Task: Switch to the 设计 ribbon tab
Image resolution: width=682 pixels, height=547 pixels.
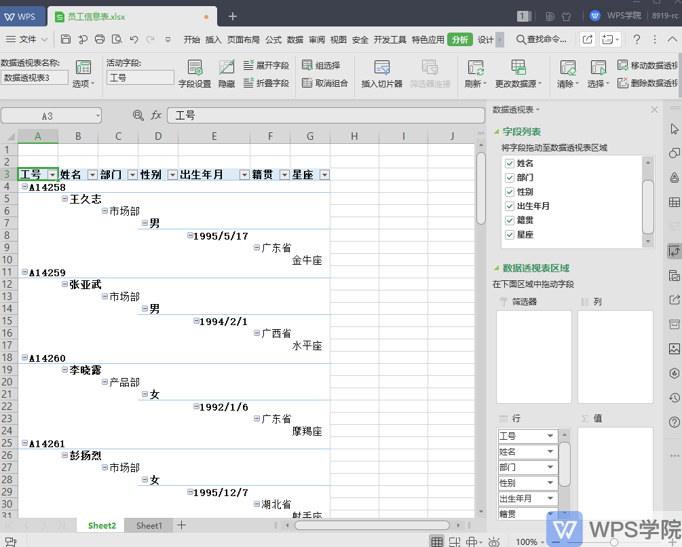Action: coord(485,39)
